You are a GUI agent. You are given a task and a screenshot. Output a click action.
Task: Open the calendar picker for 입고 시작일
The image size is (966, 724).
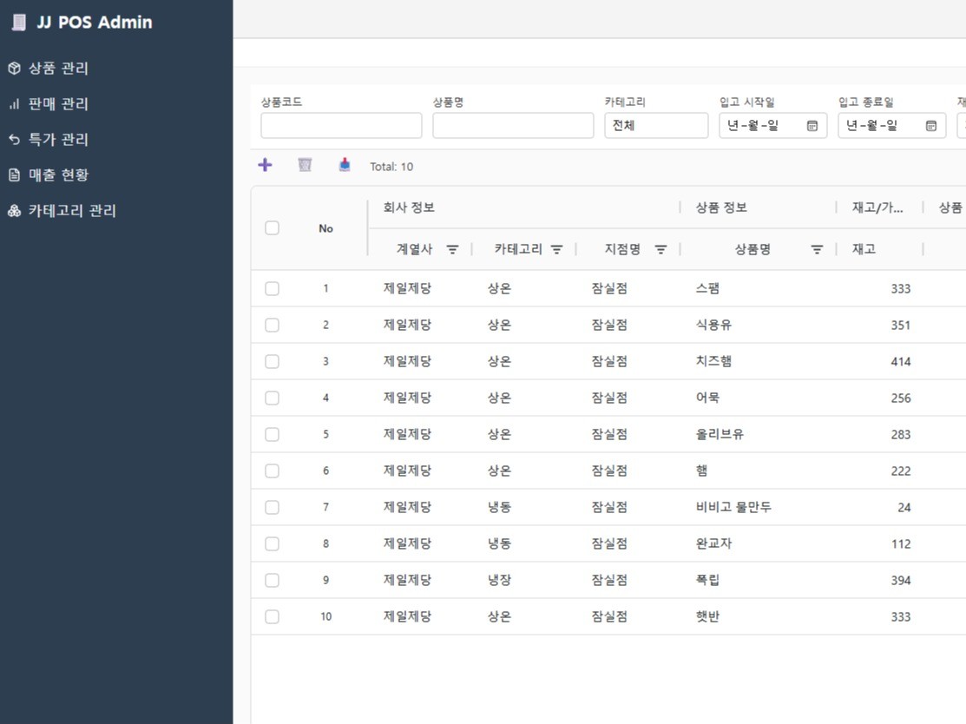point(811,125)
